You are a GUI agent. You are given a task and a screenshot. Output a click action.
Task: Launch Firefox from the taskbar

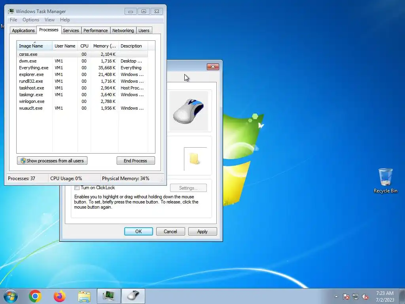(60, 296)
